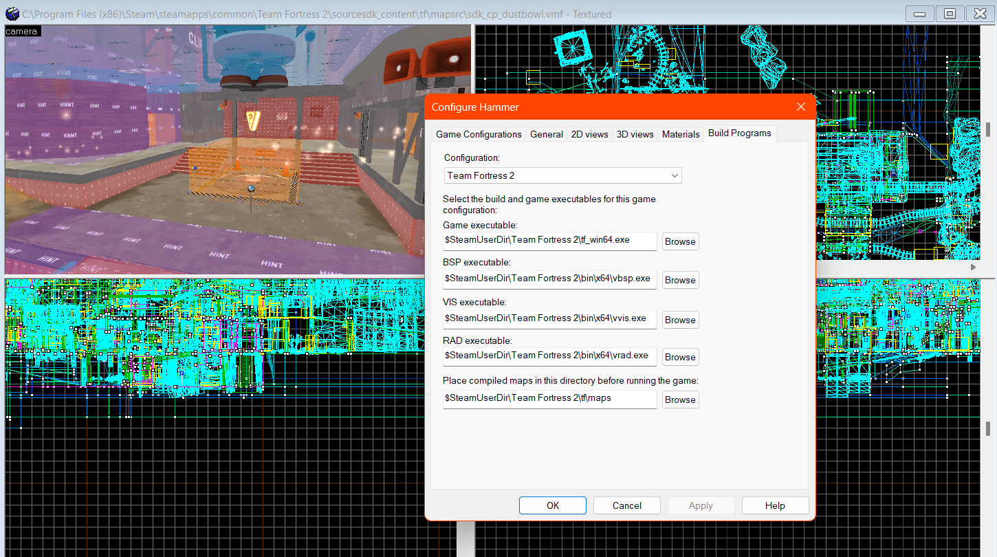Click the right arrow on 2D view scrollbar
Screen dimensions: 997x557
972,267
